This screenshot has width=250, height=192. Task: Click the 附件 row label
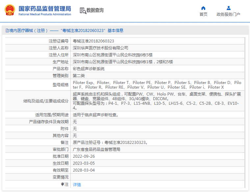(x=64, y=129)
